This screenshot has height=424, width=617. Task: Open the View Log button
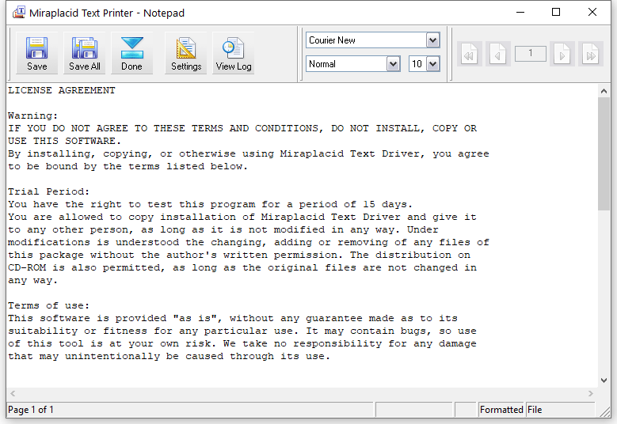click(234, 53)
